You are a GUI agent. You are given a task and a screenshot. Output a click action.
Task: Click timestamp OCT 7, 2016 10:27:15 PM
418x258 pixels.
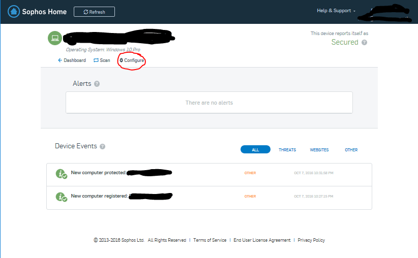(313, 197)
